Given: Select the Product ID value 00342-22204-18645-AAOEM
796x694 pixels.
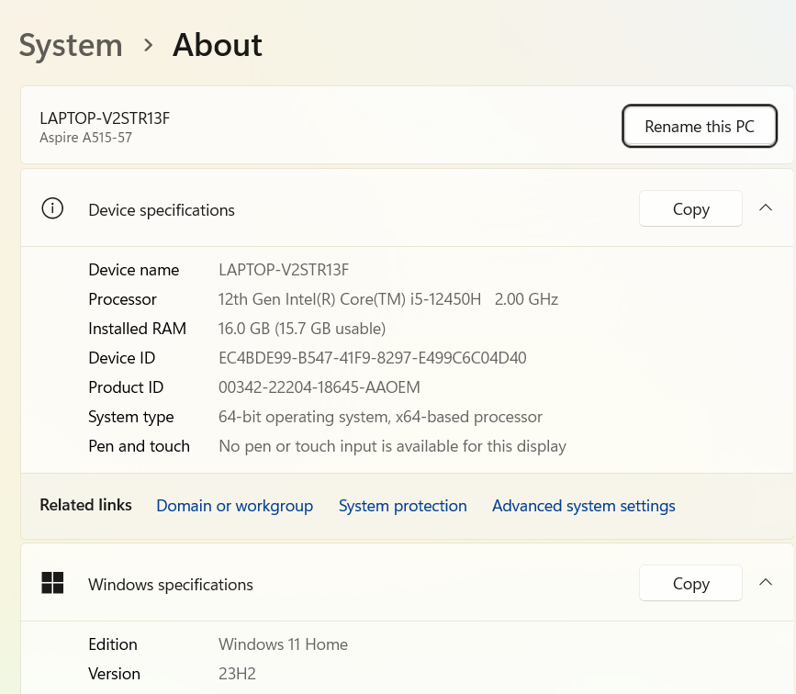Looking at the screenshot, I should pyautogui.click(x=320, y=387).
